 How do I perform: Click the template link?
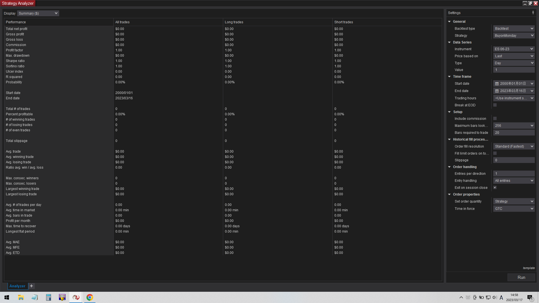tap(529, 268)
